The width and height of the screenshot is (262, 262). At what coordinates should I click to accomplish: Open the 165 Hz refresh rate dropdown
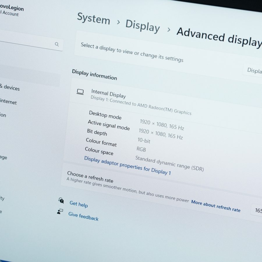(257, 210)
